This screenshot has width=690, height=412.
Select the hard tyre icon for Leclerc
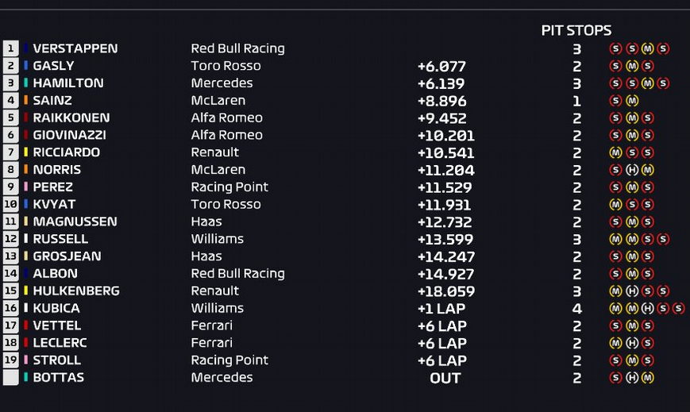[631, 344]
